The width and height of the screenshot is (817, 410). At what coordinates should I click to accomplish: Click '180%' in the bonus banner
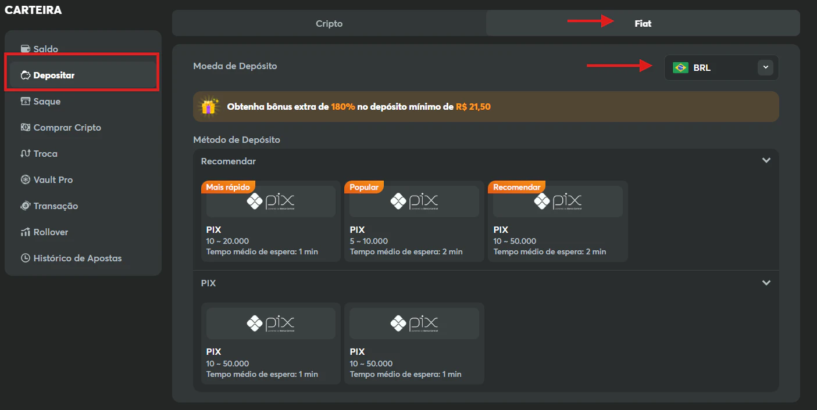coord(343,107)
